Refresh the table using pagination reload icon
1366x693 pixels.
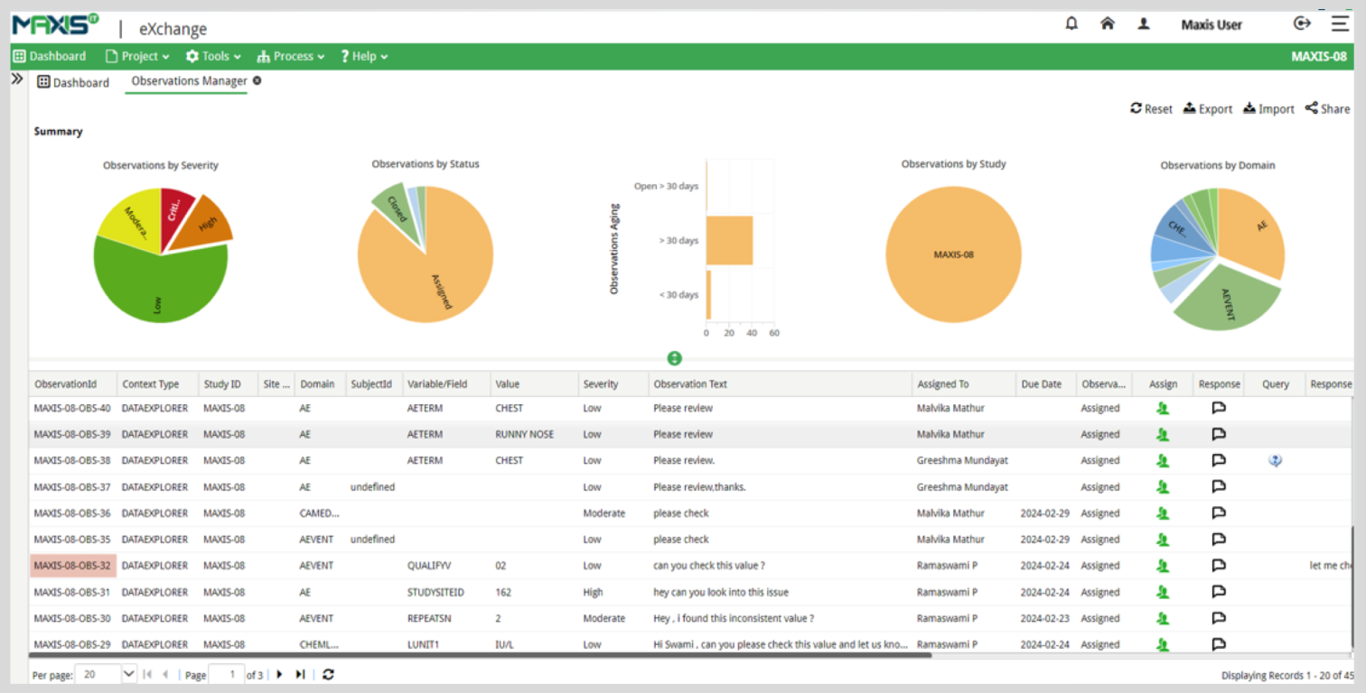(x=328, y=674)
